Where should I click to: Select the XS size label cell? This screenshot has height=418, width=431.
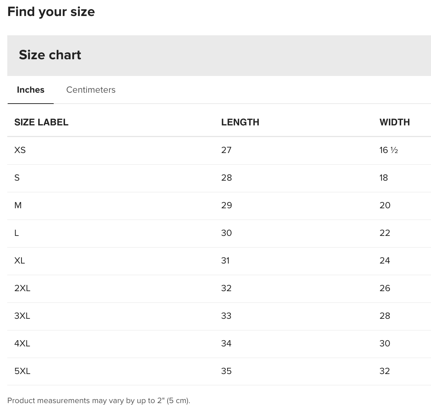point(20,150)
